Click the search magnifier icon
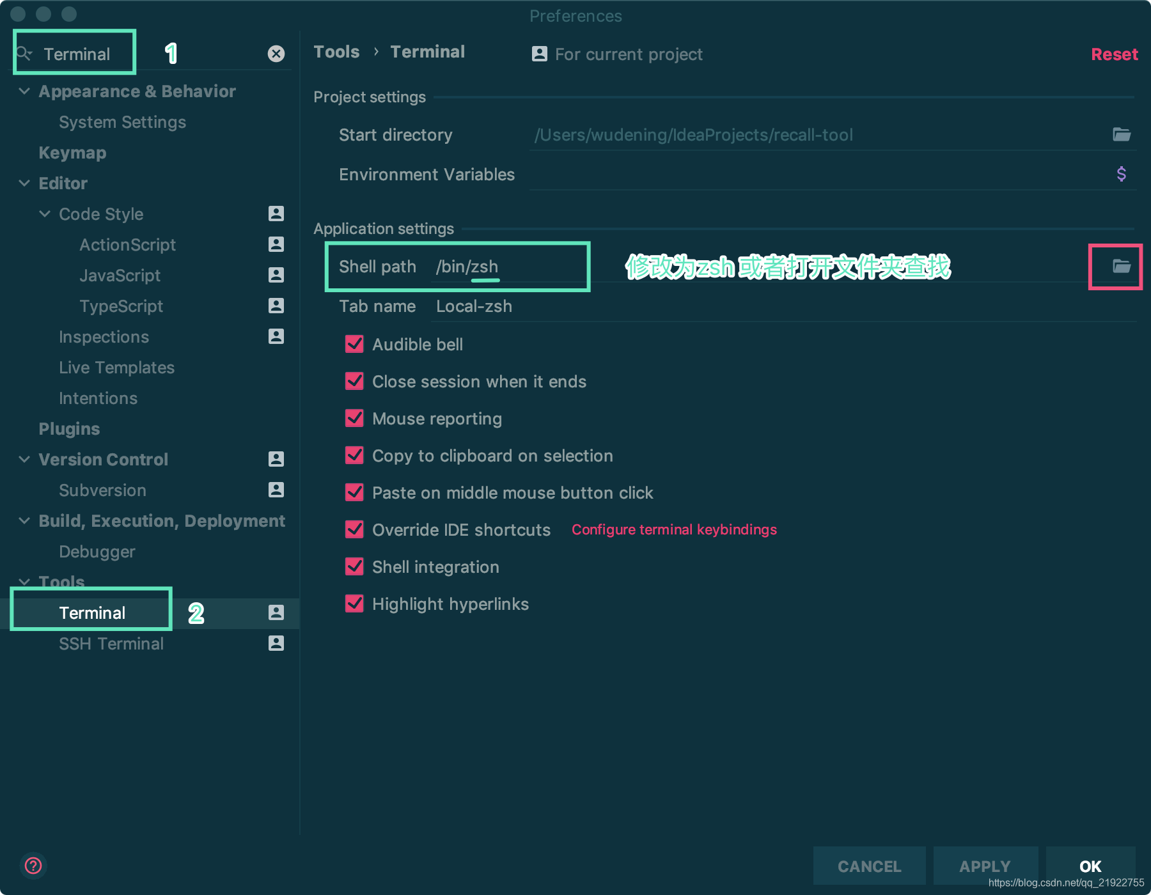This screenshot has width=1151, height=895. (24, 54)
